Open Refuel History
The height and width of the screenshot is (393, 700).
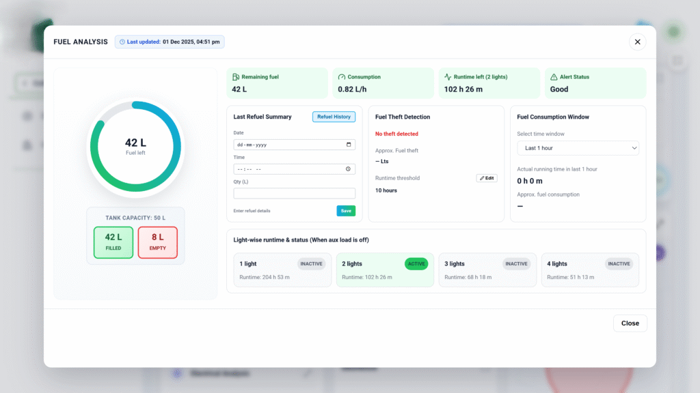tap(334, 117)
